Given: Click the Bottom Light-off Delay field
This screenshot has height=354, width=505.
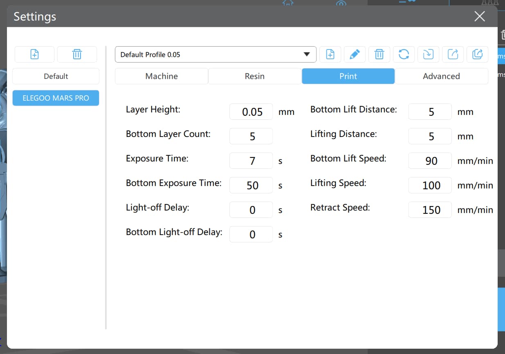Looking at the screenshot, I should click(x=251, y=234).
